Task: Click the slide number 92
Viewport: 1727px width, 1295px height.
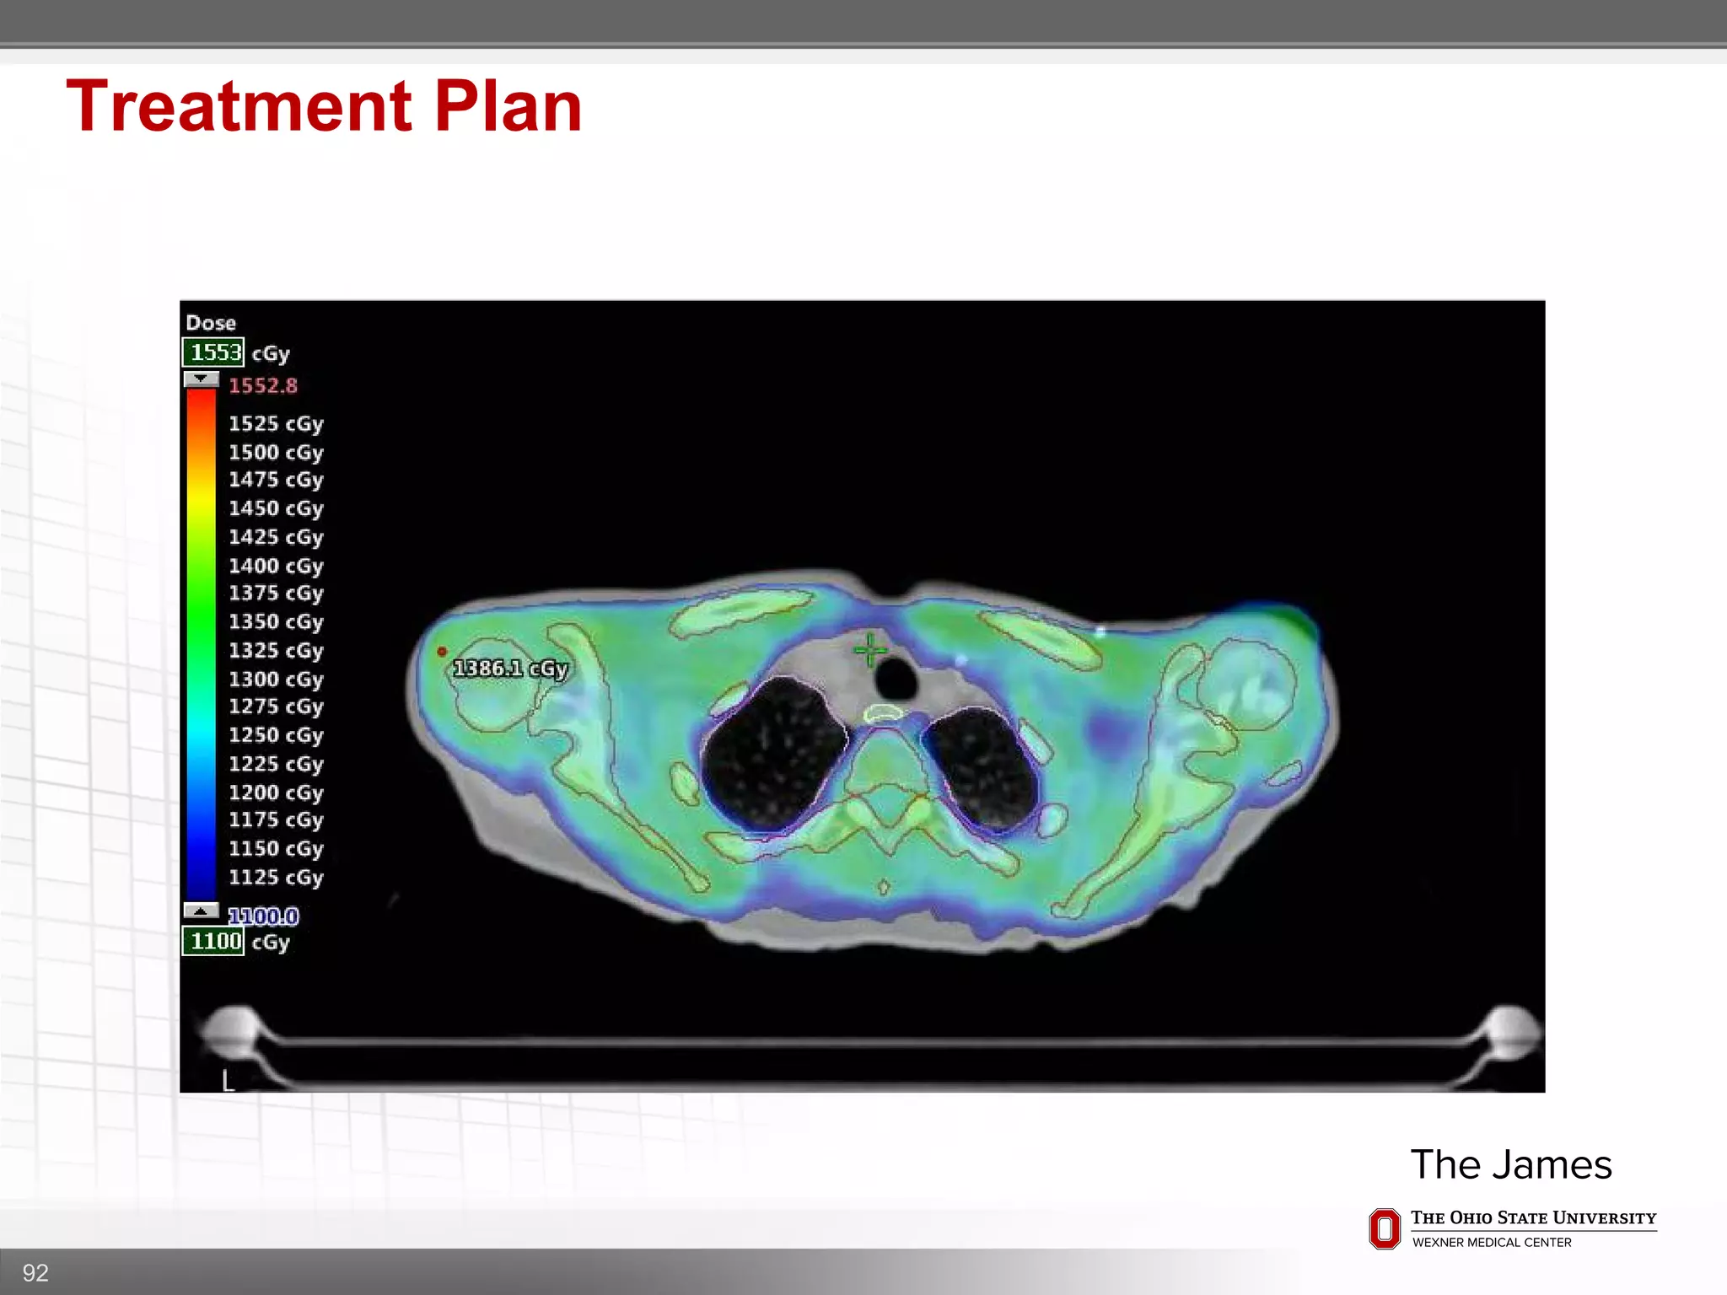Action: (x=35, y=1273)
